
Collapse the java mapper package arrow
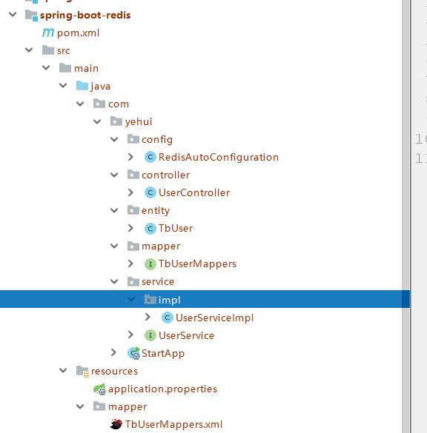[x=114, y=246]
